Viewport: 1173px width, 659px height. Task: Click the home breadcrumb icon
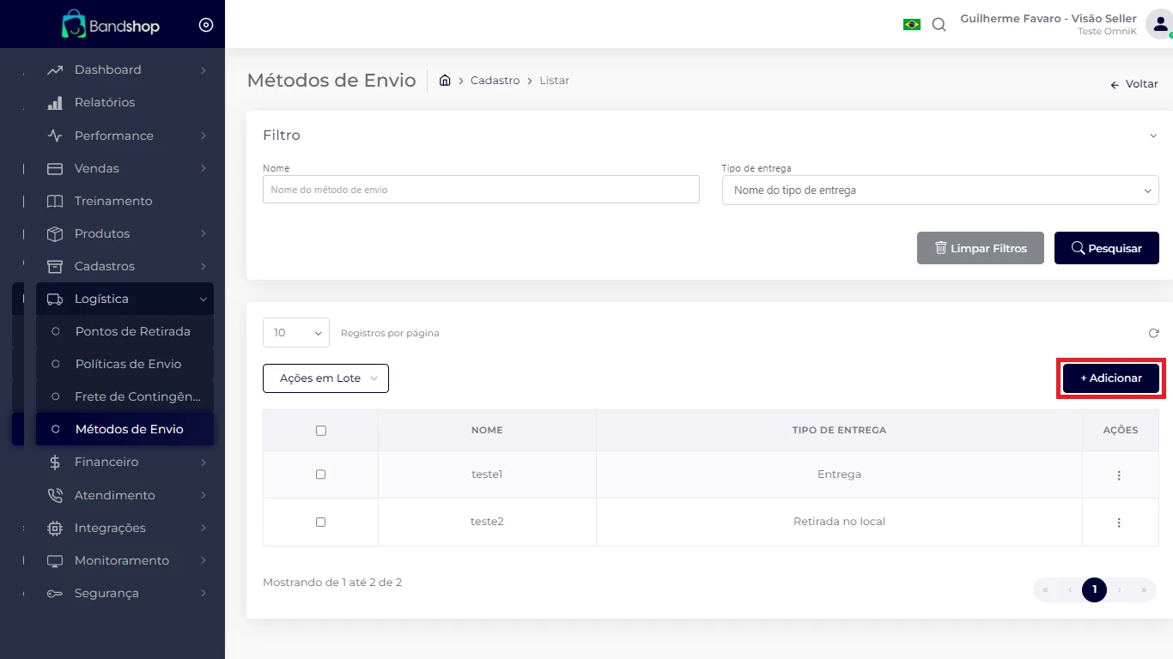(445, 81)
